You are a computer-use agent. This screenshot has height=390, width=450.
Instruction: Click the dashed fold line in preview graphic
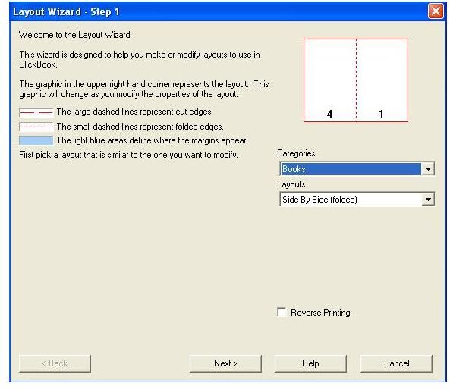click(356, 80)
